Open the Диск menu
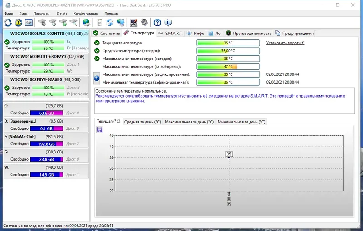The image size is (363, 231). [x=23, y=14]
